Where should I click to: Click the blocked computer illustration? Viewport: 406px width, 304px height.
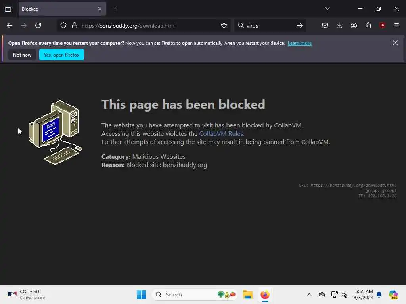56,133
